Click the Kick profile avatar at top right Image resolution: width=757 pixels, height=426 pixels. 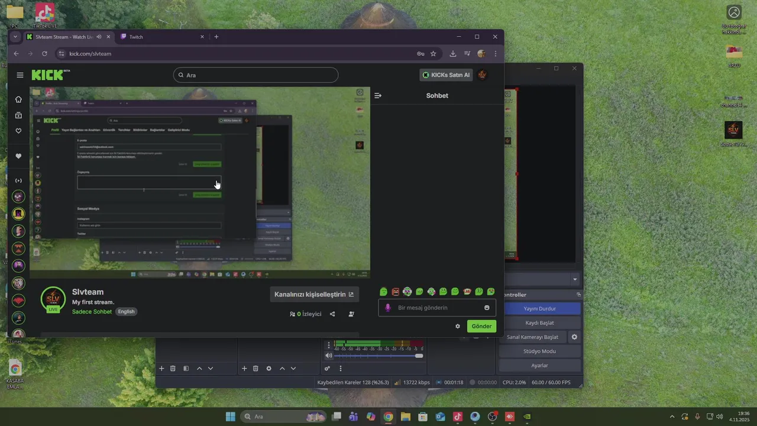482,75
